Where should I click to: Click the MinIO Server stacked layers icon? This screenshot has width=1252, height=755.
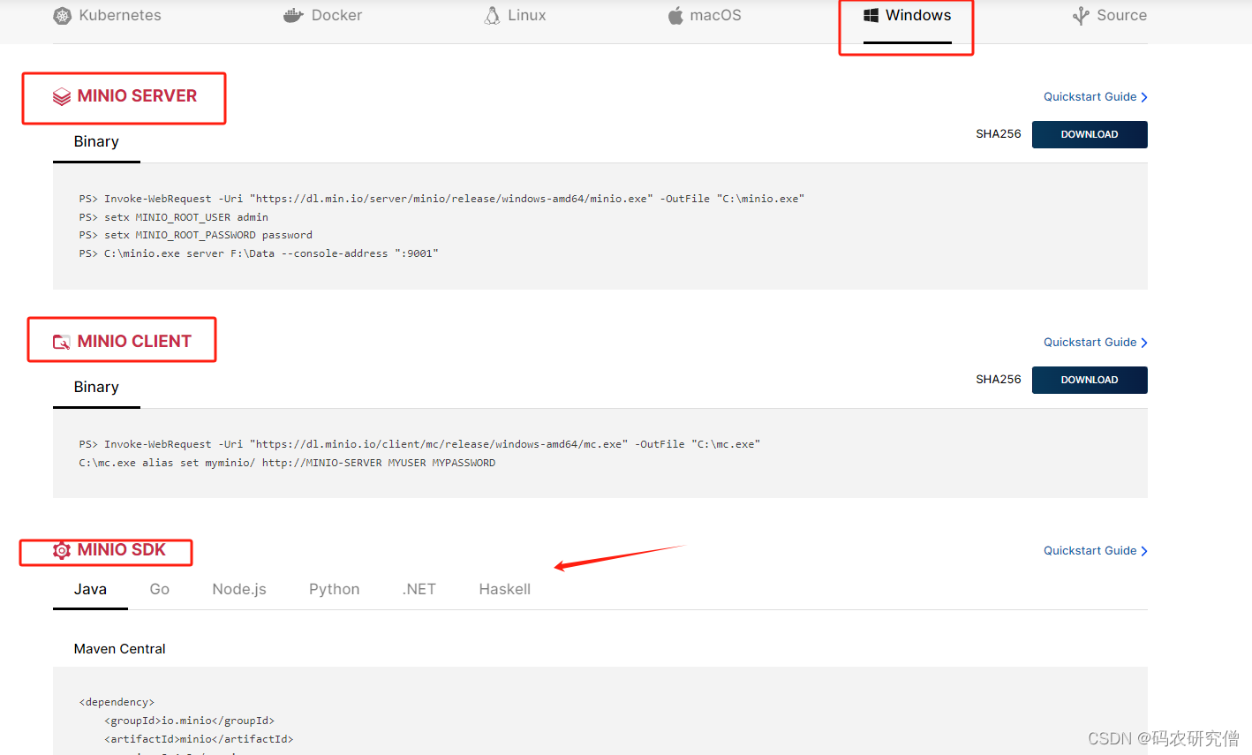[x=62, y=96]
